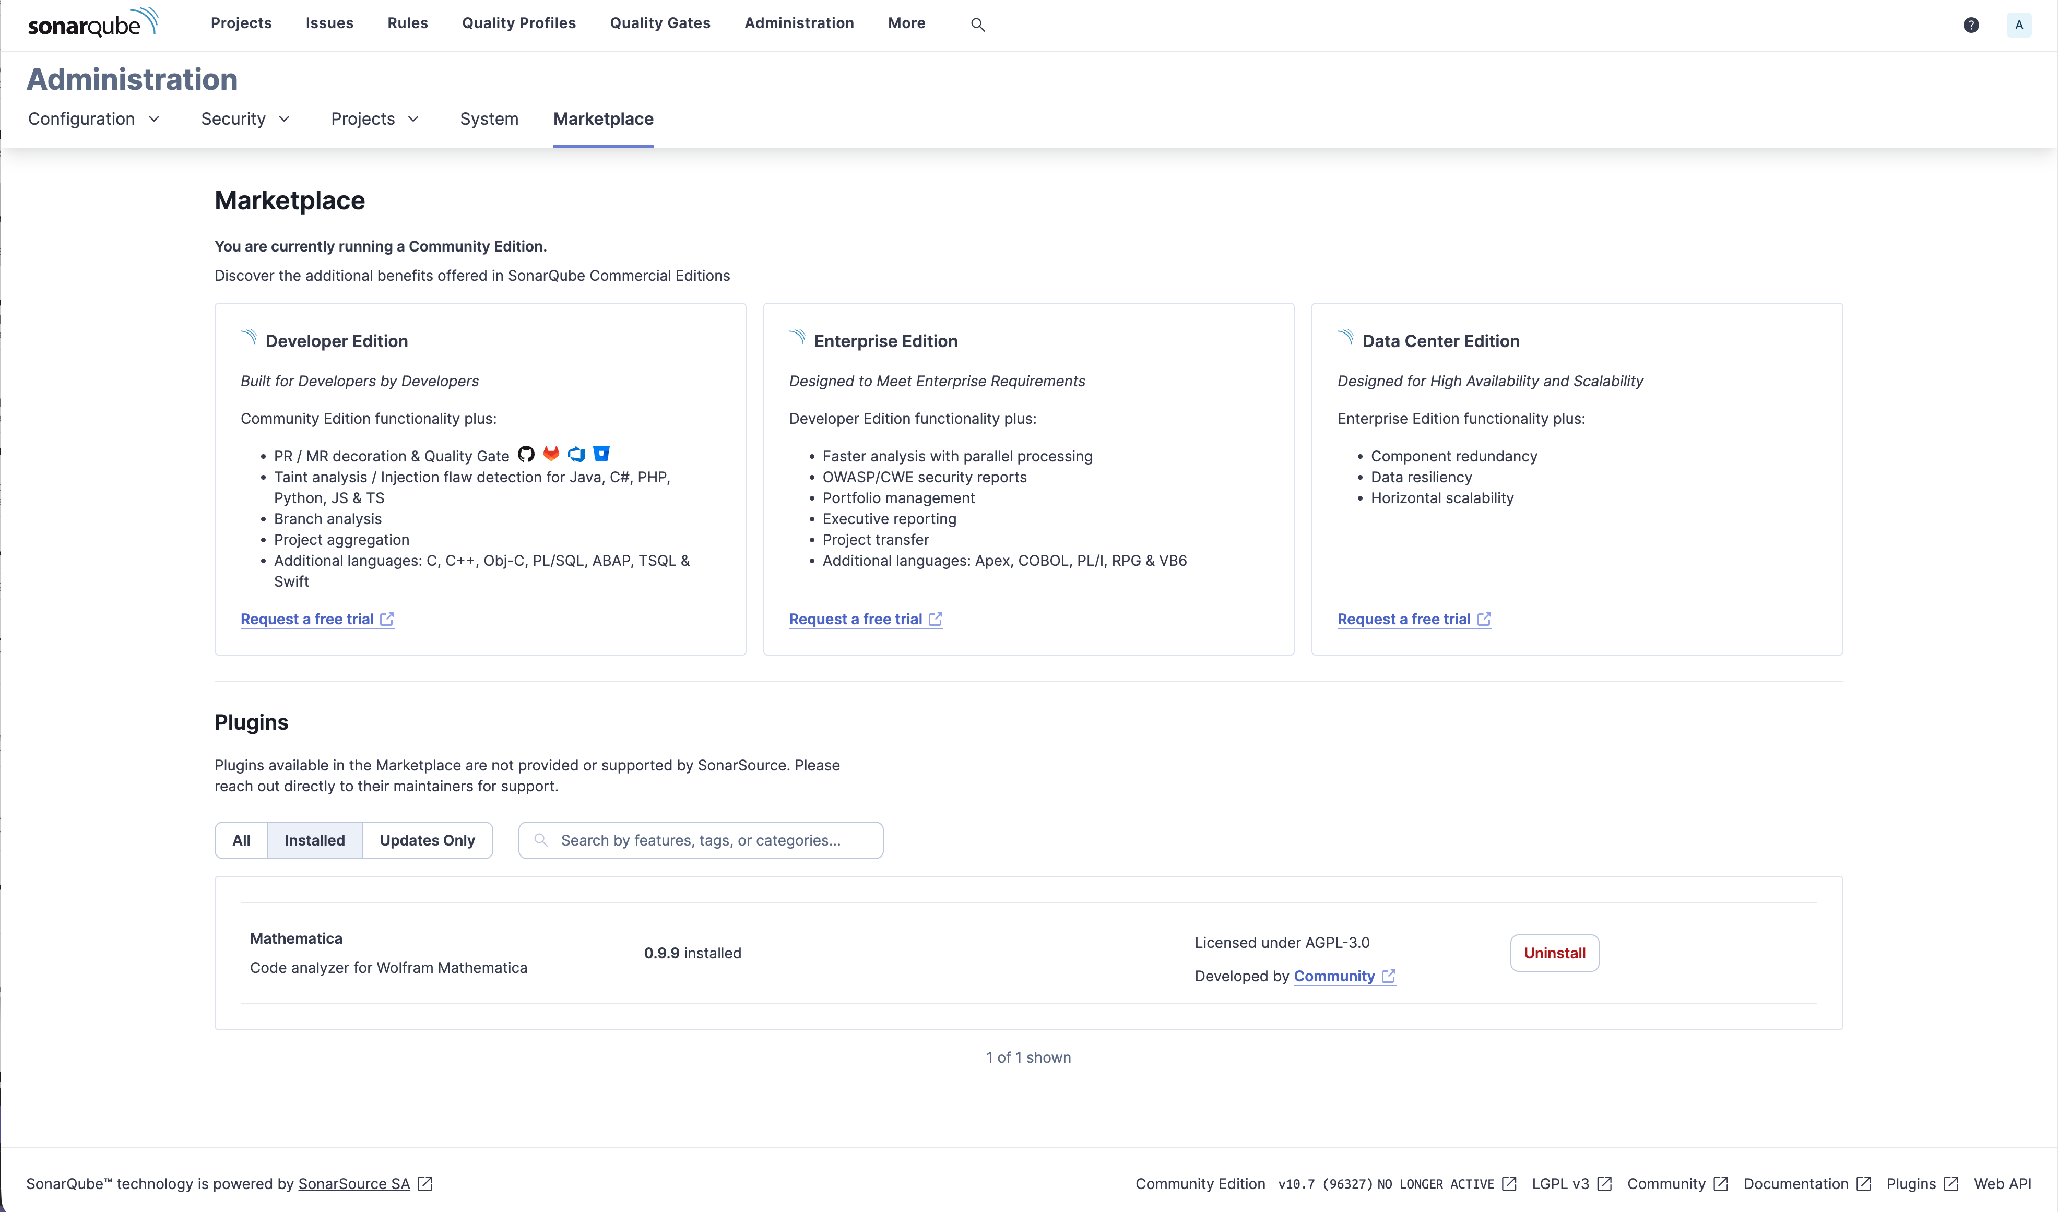Viewport: 2058px width, 1212px height.
Task: Click the Azure DevOps icon near Quality Gate
Action: coord(577,454)
